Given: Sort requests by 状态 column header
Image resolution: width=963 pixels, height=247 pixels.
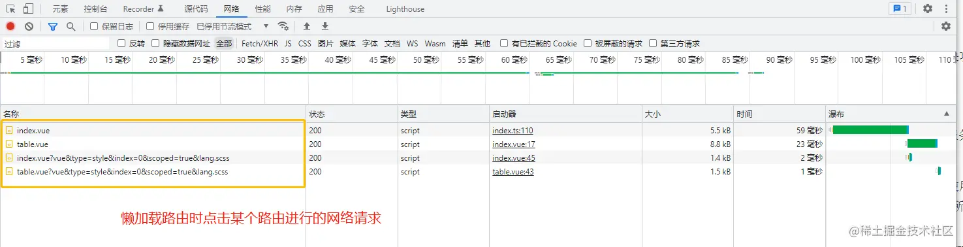Looking at the screenshot, I should pos(352,114).
